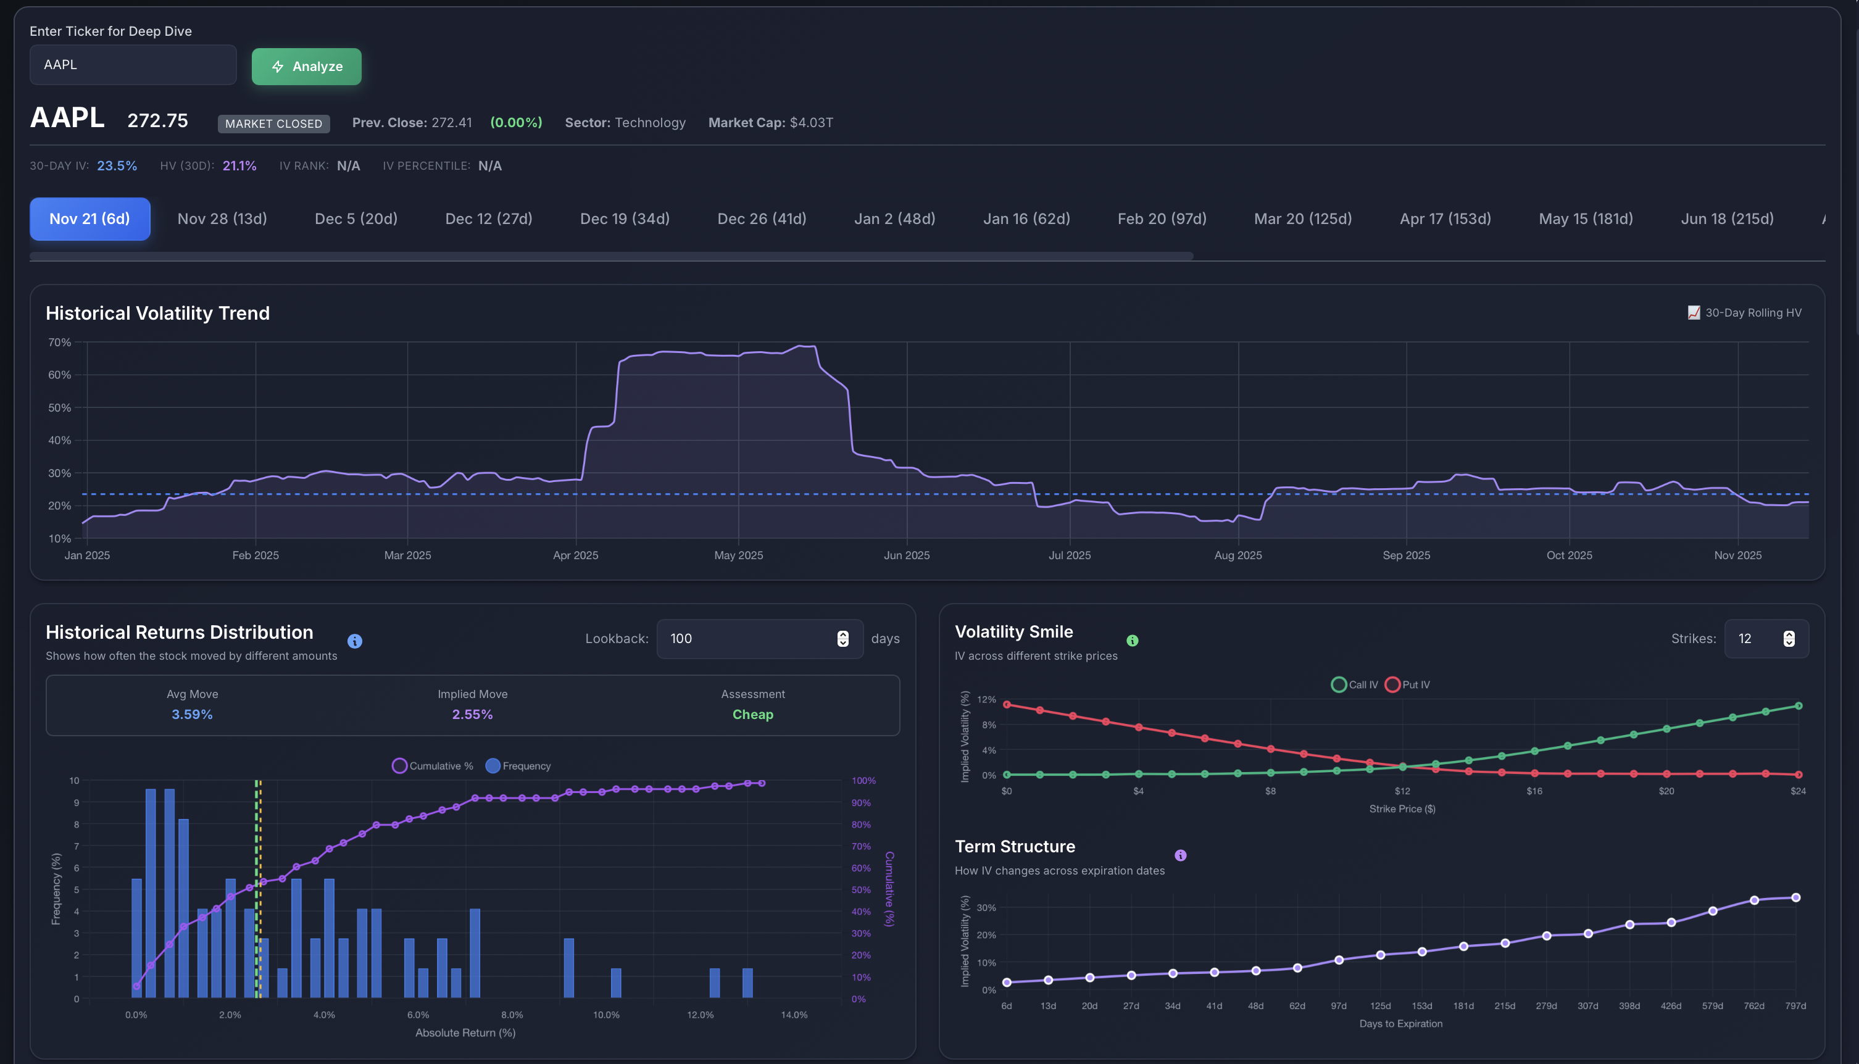The image size is (1859, 1064).
Task: Click the Lookback stepper down arrow
Action: pyautogui.click(x=844, y=644)
